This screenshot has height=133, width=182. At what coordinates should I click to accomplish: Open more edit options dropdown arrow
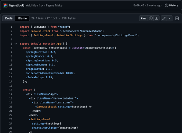tap(170, 18)
